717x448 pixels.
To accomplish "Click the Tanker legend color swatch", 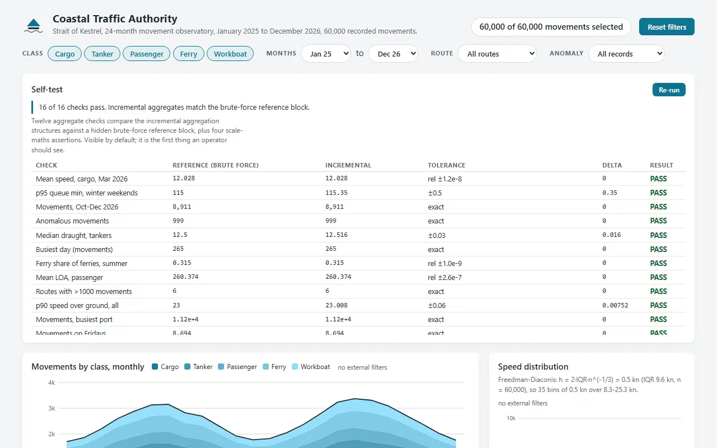I will 188,367.
